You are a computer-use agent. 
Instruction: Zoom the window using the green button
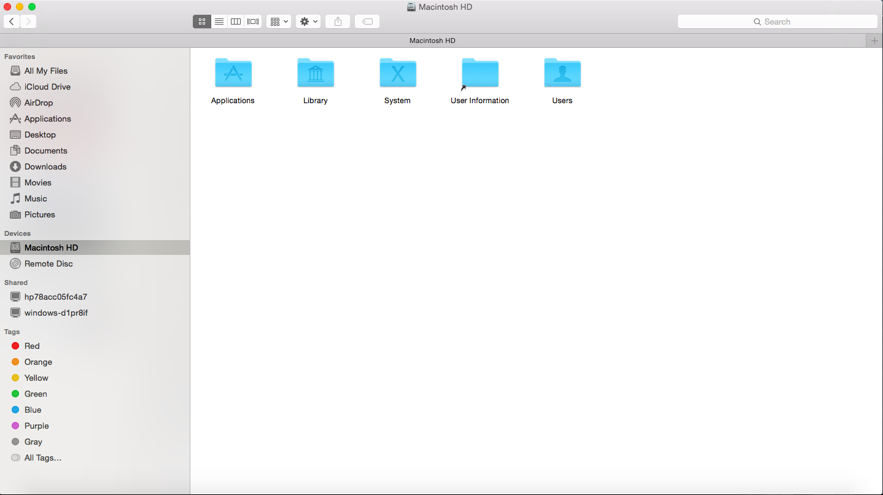click(x=32, y=7)
